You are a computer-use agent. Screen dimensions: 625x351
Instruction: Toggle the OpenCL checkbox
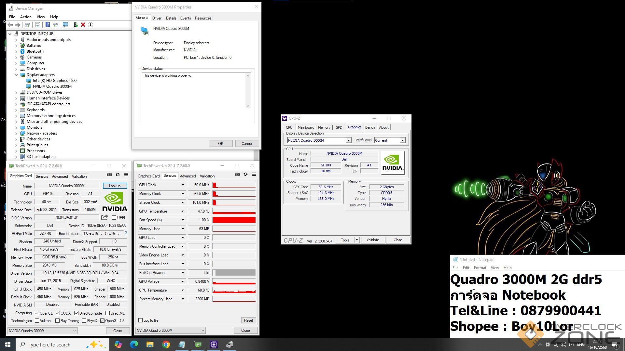pyautogui.click(x=37, y=313)
